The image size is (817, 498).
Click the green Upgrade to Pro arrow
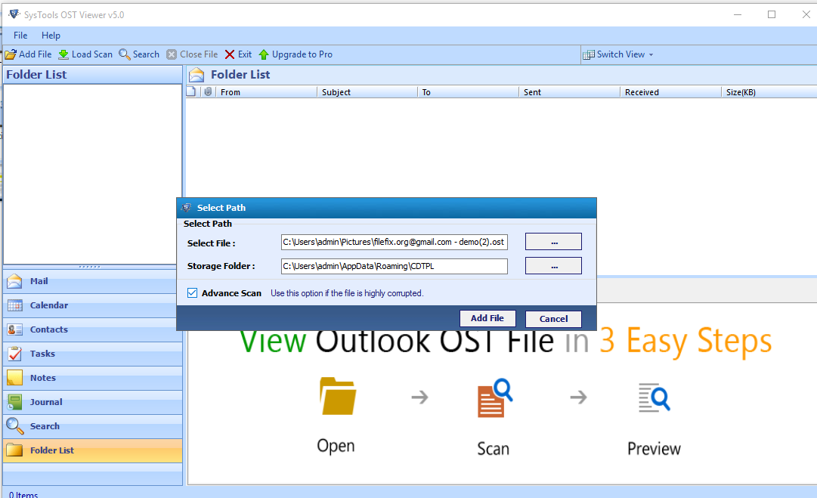[264, 54]
